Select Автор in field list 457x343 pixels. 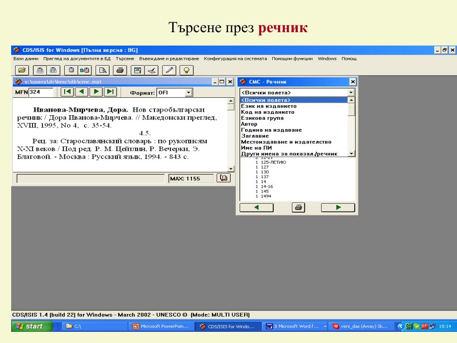294,124
